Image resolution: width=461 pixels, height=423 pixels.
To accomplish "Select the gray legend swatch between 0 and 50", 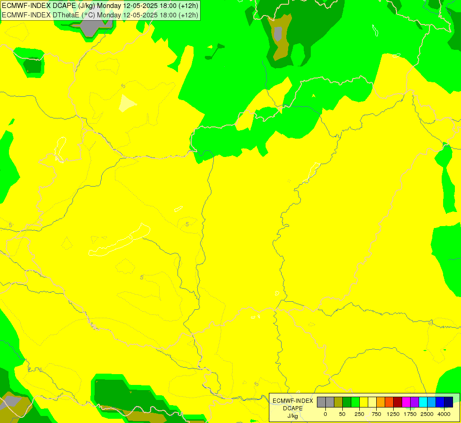I will click(330, 402).
